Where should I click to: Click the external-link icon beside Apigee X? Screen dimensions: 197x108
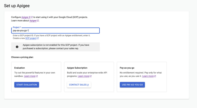(x=32, y=17)
